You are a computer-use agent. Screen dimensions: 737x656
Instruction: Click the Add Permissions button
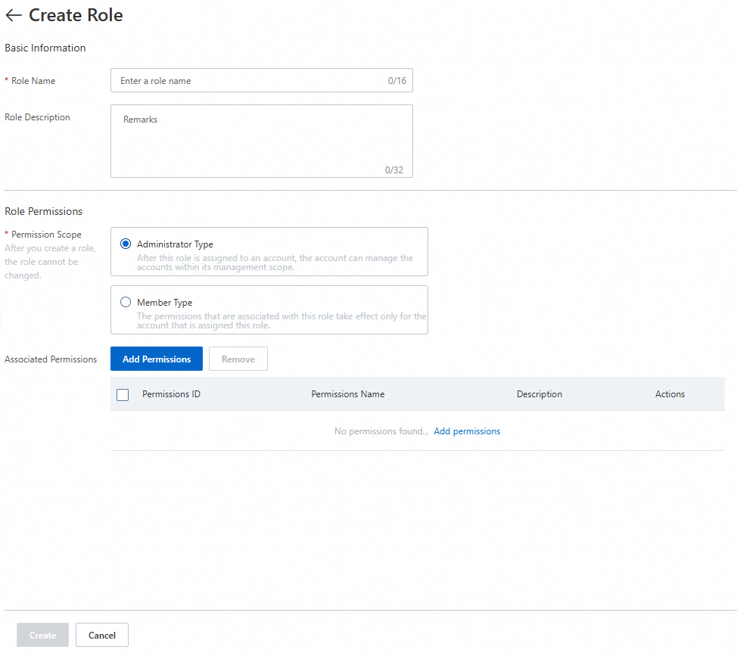click(x=157, y=359)
